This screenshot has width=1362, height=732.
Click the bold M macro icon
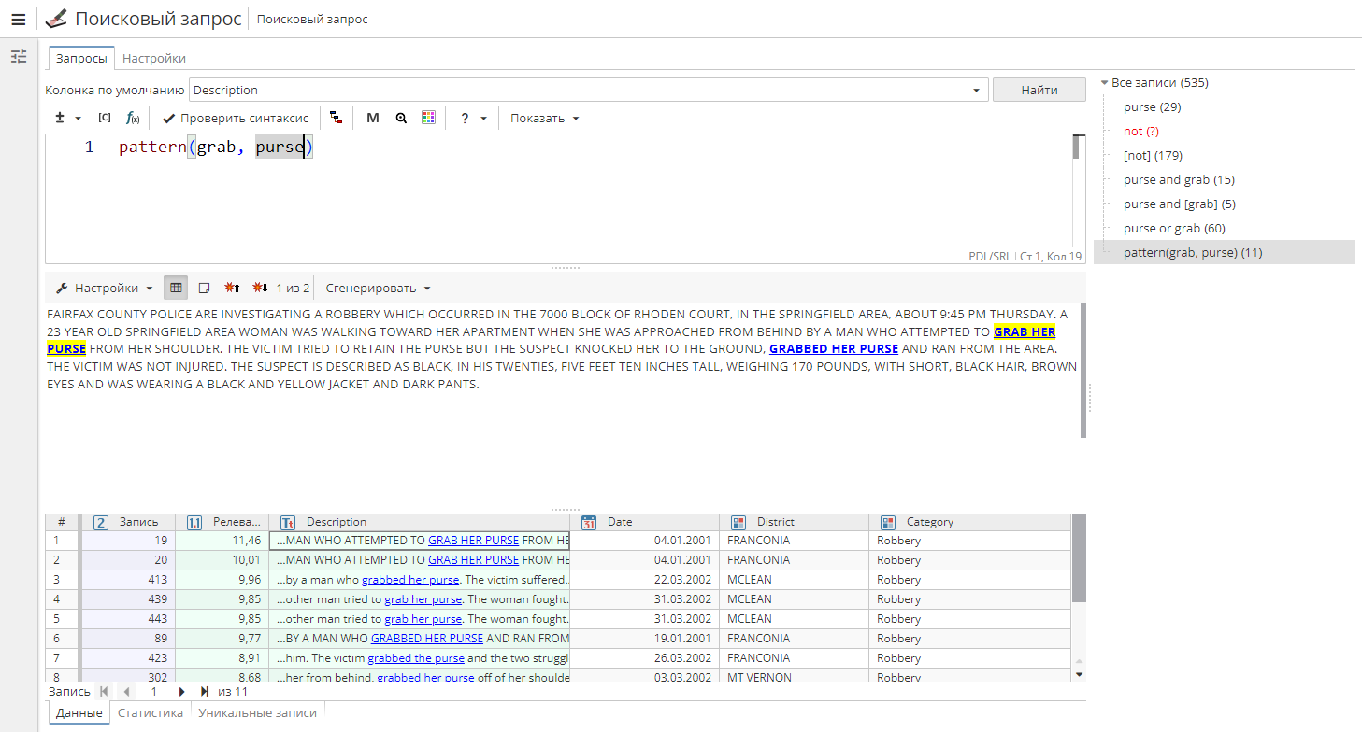[x=373, y=119]
